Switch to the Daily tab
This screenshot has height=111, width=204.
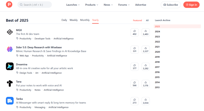click(x=64, y=20)
